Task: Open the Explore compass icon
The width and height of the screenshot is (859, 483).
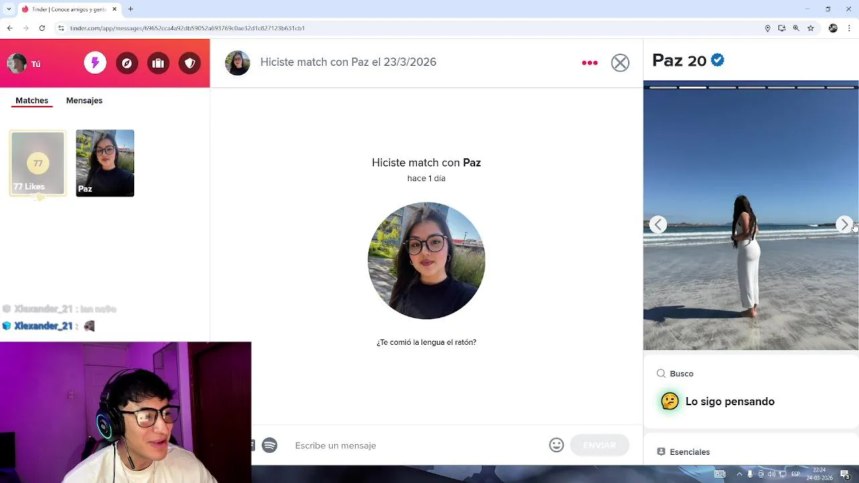Action: 127,63
